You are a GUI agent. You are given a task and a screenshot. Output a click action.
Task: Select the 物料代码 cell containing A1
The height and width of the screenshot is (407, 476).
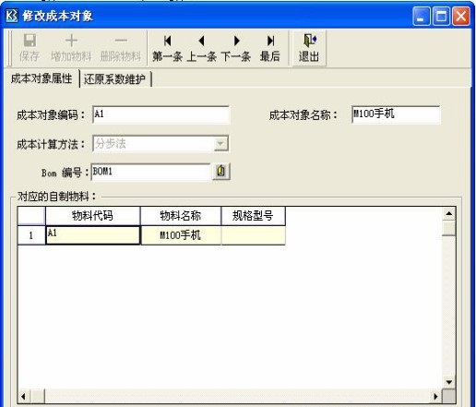click(93, 235)
